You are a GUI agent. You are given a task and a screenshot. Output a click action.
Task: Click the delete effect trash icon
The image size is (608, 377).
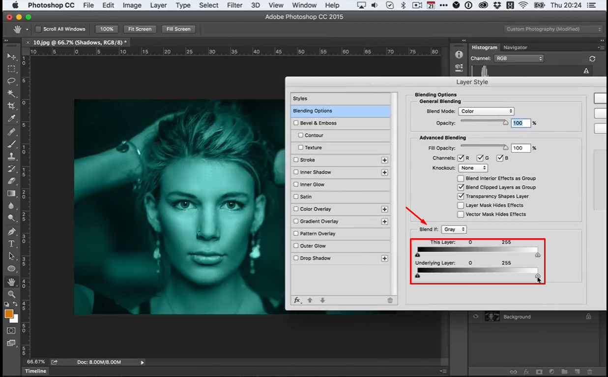coord(390,300)
